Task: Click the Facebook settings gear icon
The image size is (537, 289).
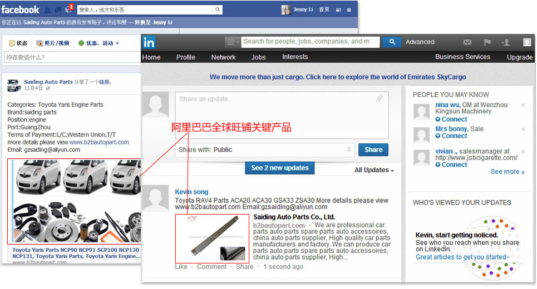Action: coord(349,9)
